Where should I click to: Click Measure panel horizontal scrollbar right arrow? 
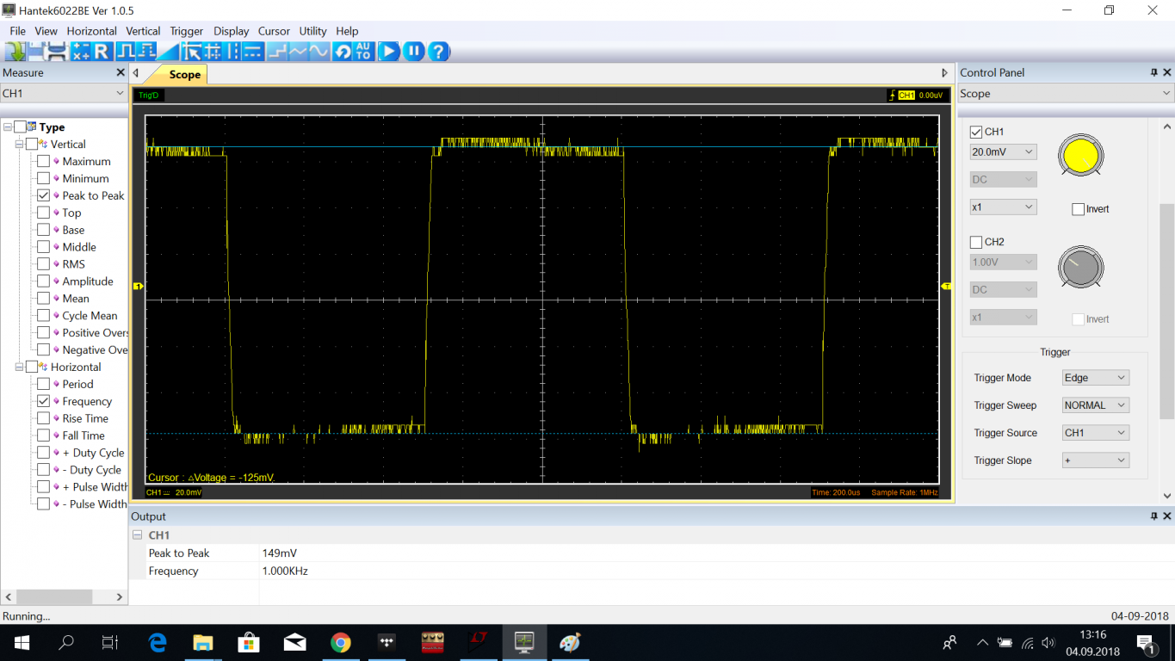click(120, 596)
